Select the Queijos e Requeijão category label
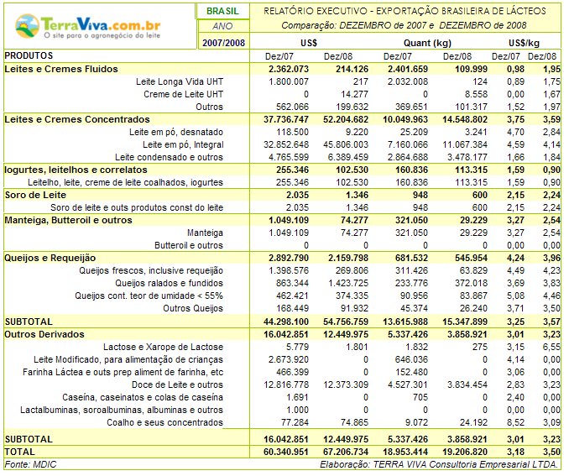This screenshot has width=569, height=476. (x=50, y=258)
